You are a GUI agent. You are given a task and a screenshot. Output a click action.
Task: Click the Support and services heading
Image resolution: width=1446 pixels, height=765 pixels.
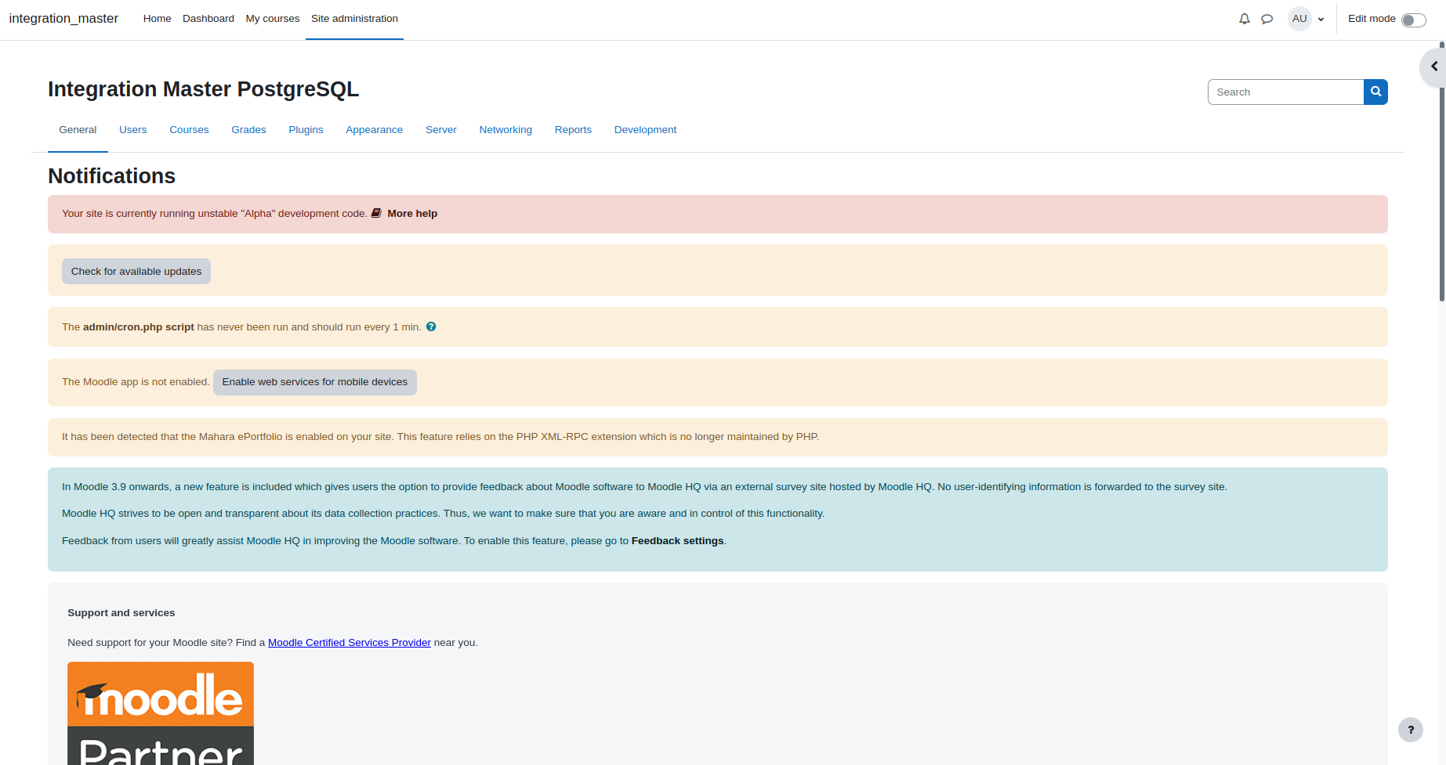click(x=121, y=613)
